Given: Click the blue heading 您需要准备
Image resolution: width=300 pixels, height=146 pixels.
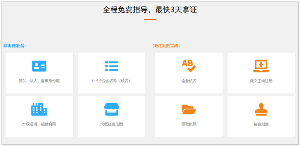Looking at the screenshot, I should (x=15, y=46).
